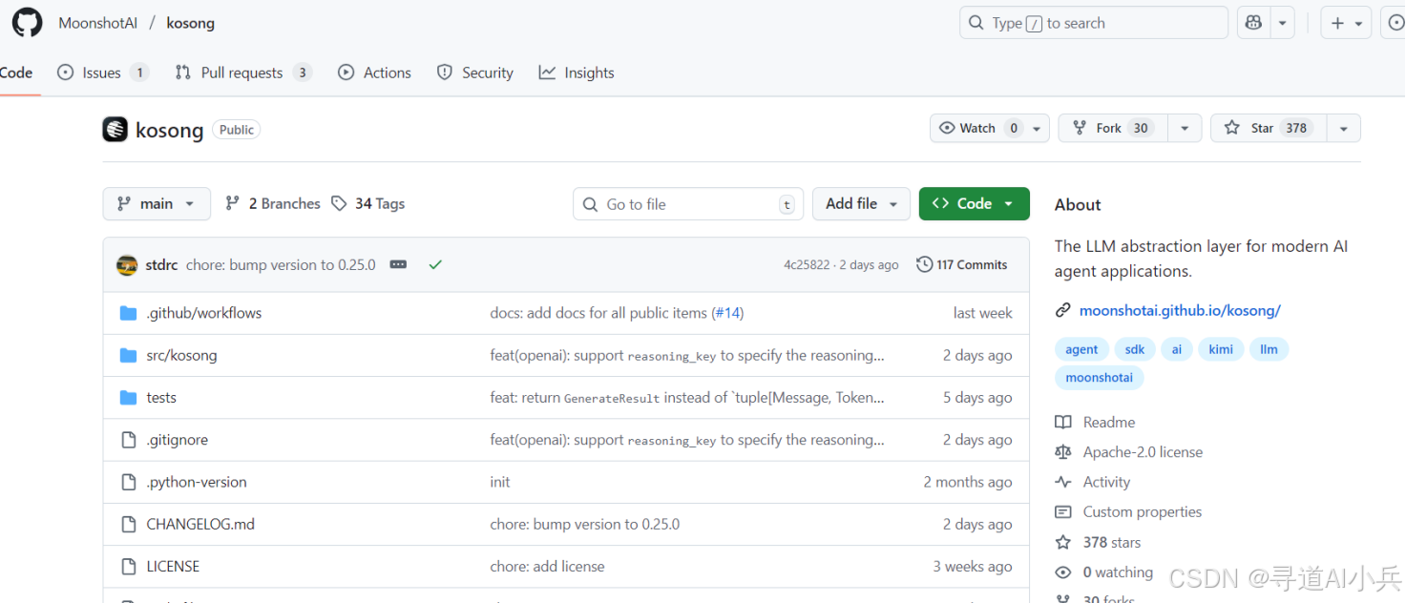Click file icon beside LICENSE
1406x603 pixels.
click(x=129, y=567)
